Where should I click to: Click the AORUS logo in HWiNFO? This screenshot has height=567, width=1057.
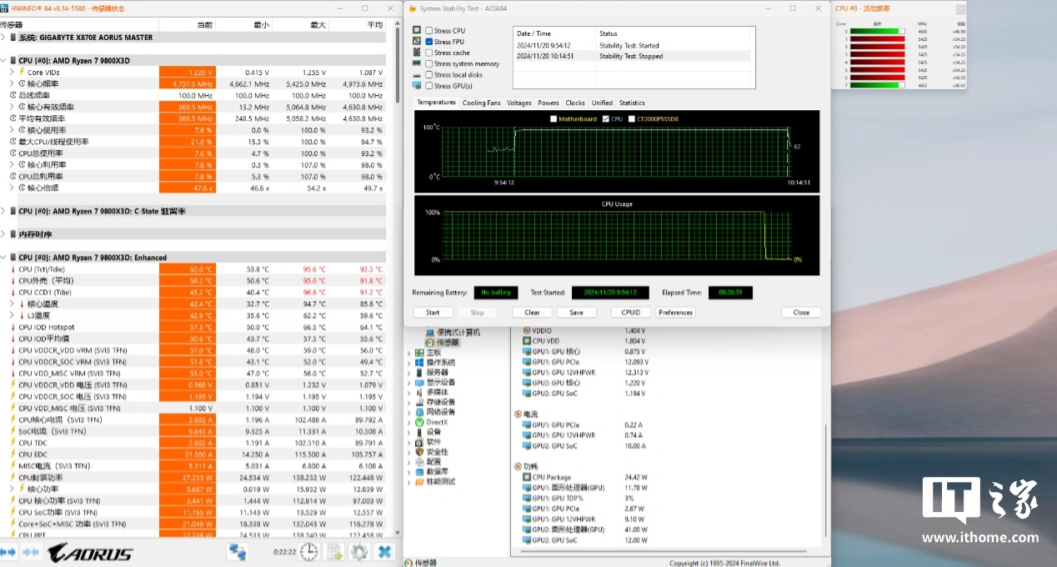pos(91,553)
